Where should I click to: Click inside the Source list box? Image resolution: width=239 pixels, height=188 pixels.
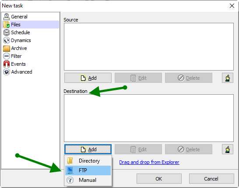click(149, 47)
